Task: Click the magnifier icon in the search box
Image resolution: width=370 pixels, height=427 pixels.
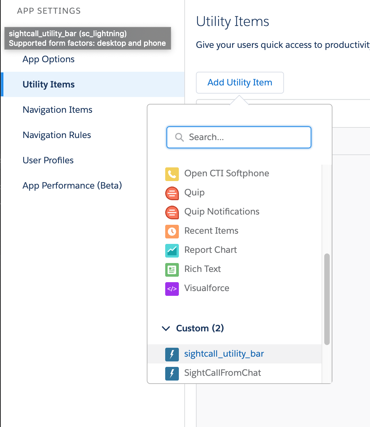Action: tap(179, 137)
